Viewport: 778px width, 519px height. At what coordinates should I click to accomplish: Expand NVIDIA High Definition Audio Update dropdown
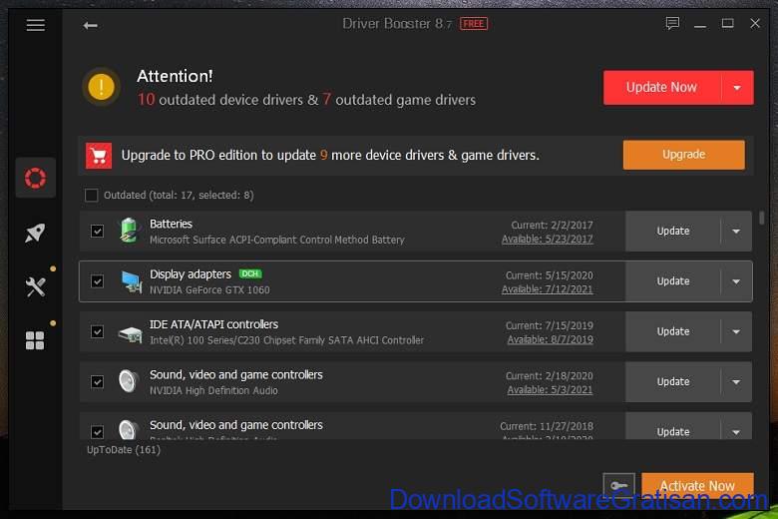[x=736, y=382]
